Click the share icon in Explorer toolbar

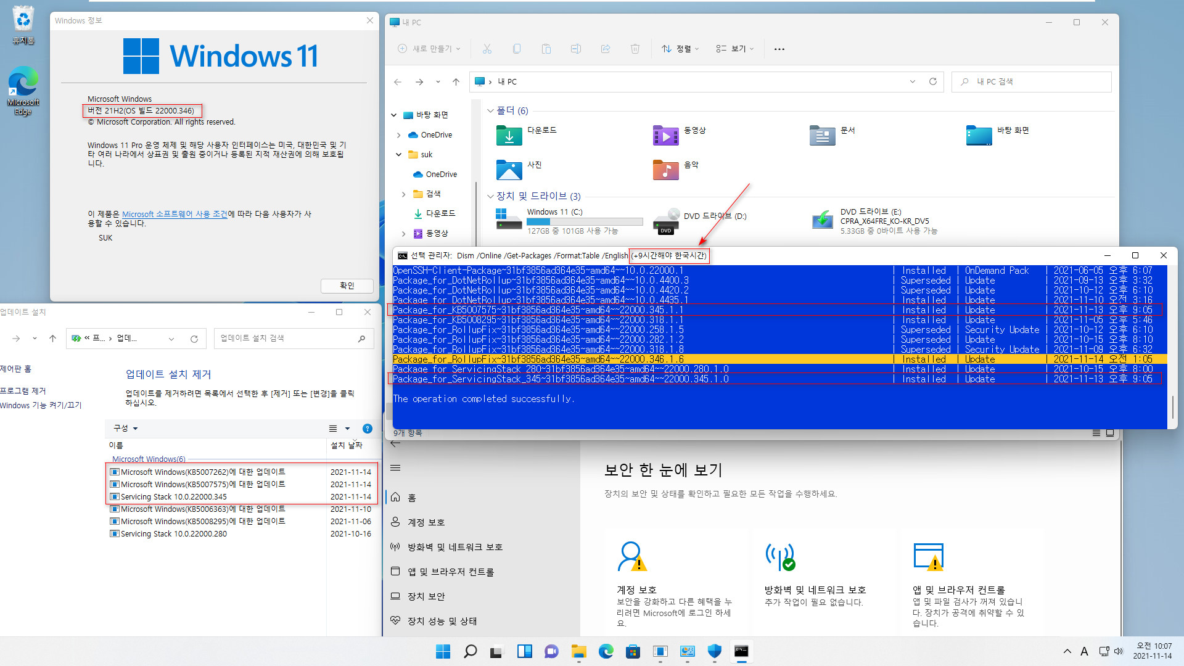(606, 49)
